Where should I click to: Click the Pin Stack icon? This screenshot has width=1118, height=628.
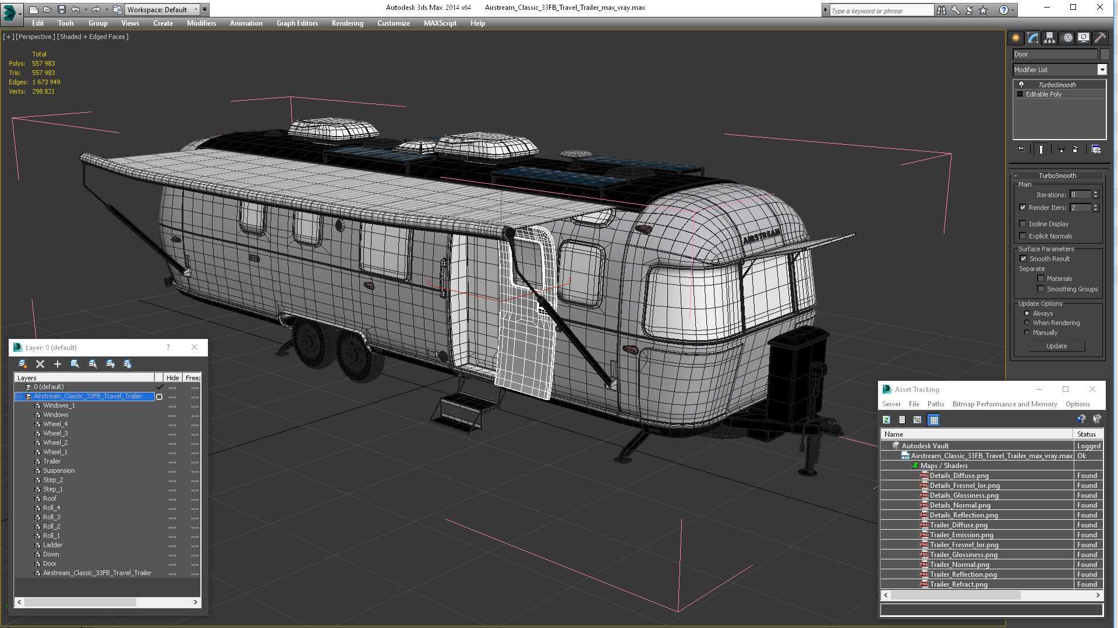pos(1020,149)
